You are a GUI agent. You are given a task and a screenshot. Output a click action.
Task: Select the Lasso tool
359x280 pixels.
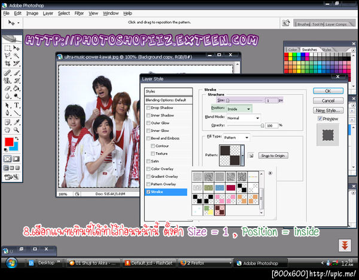[x=7, y=56]
